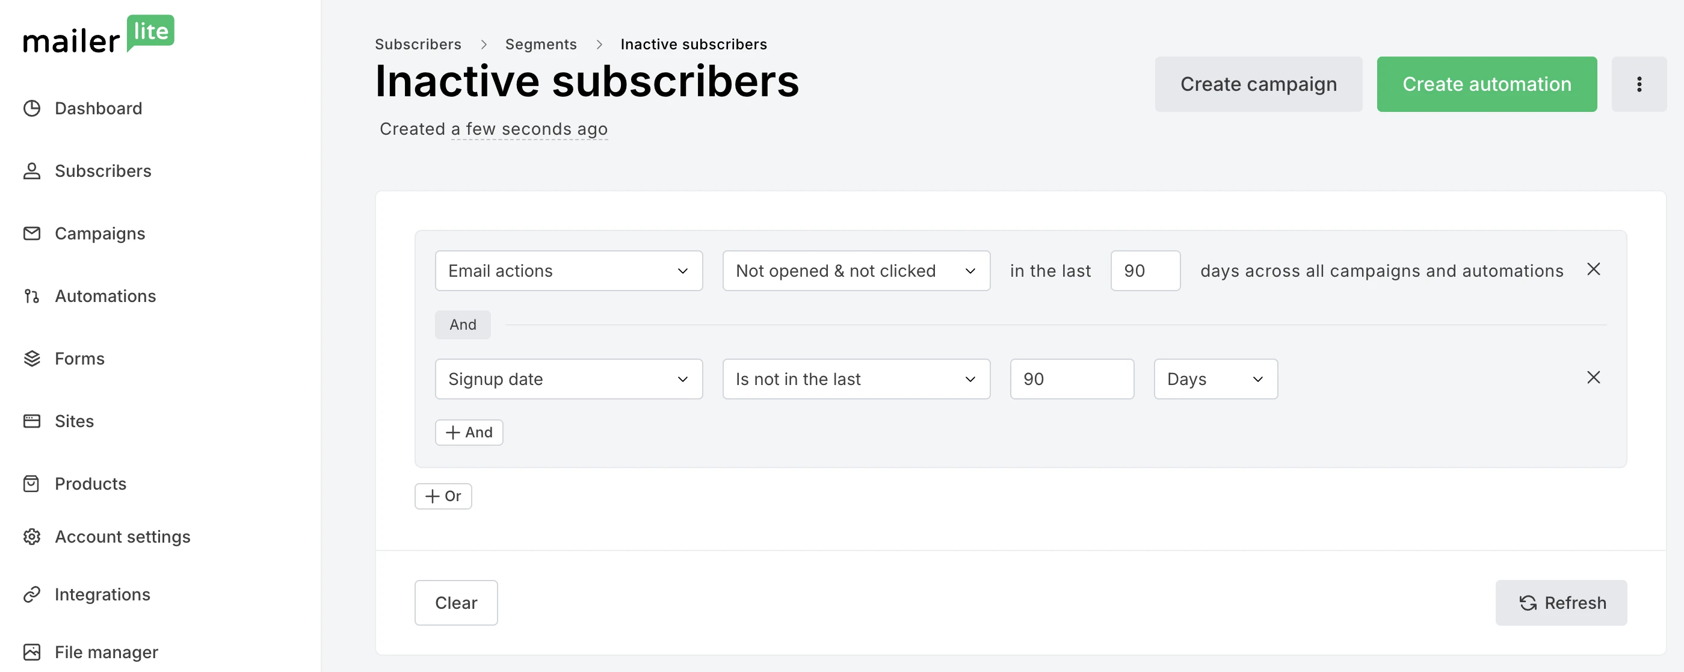Remove the Email actions condition
Viewport: 1684px width, 672px height.
pyautogui.click(x=1594, y=269)
